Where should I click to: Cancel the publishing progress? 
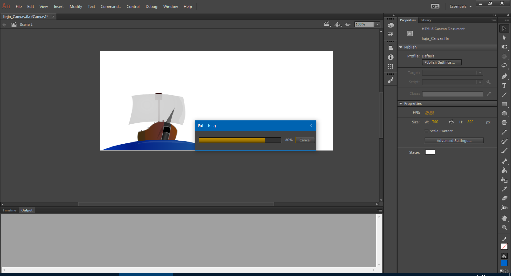pos(305,140)
